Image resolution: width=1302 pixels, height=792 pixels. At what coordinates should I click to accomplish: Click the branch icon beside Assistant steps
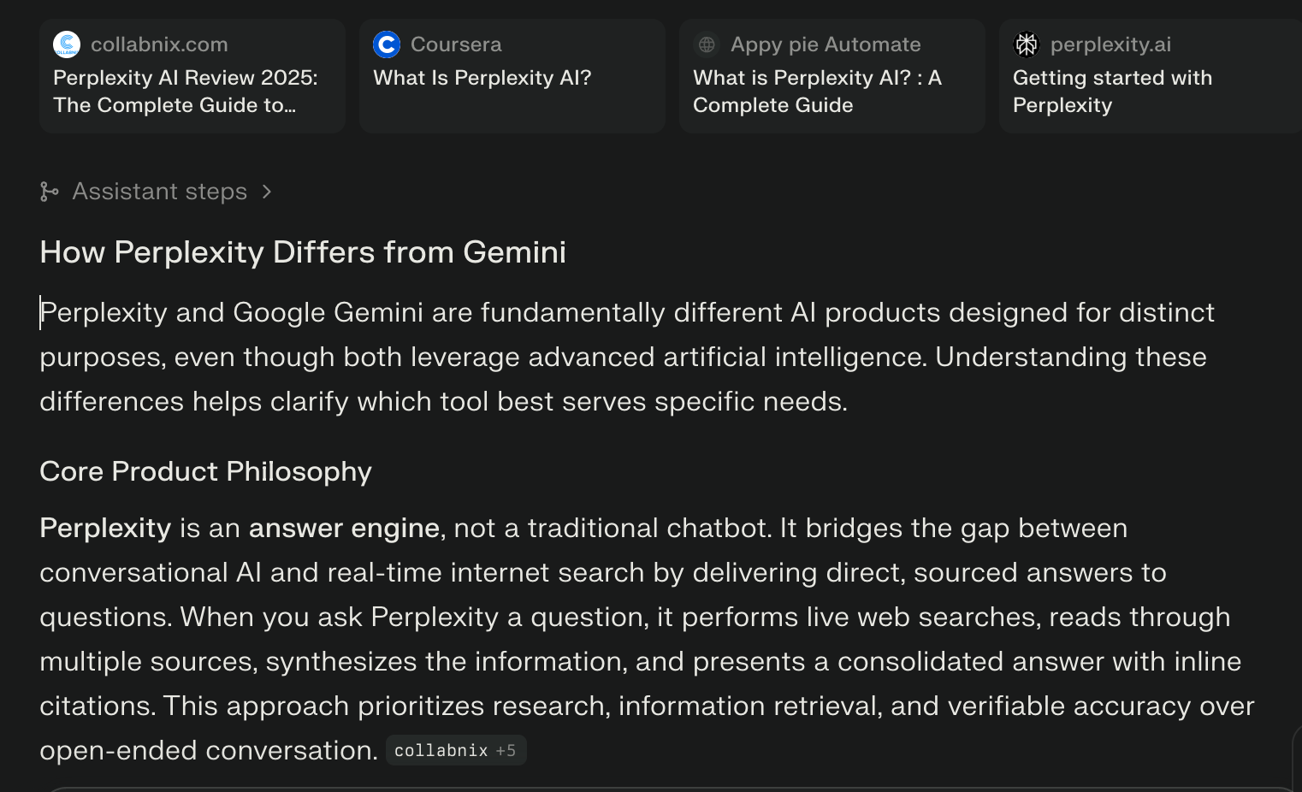[50, 192]
